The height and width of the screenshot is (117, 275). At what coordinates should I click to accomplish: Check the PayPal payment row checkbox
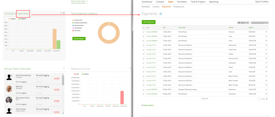(x=144, y=54)
